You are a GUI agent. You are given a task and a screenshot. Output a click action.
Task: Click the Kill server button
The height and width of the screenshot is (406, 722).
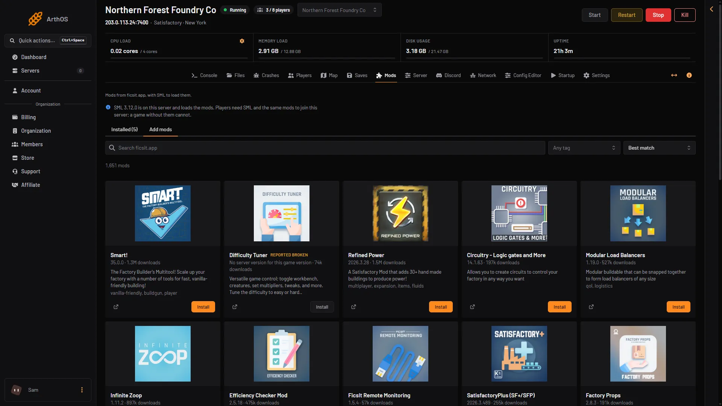(x=685, y=15)
